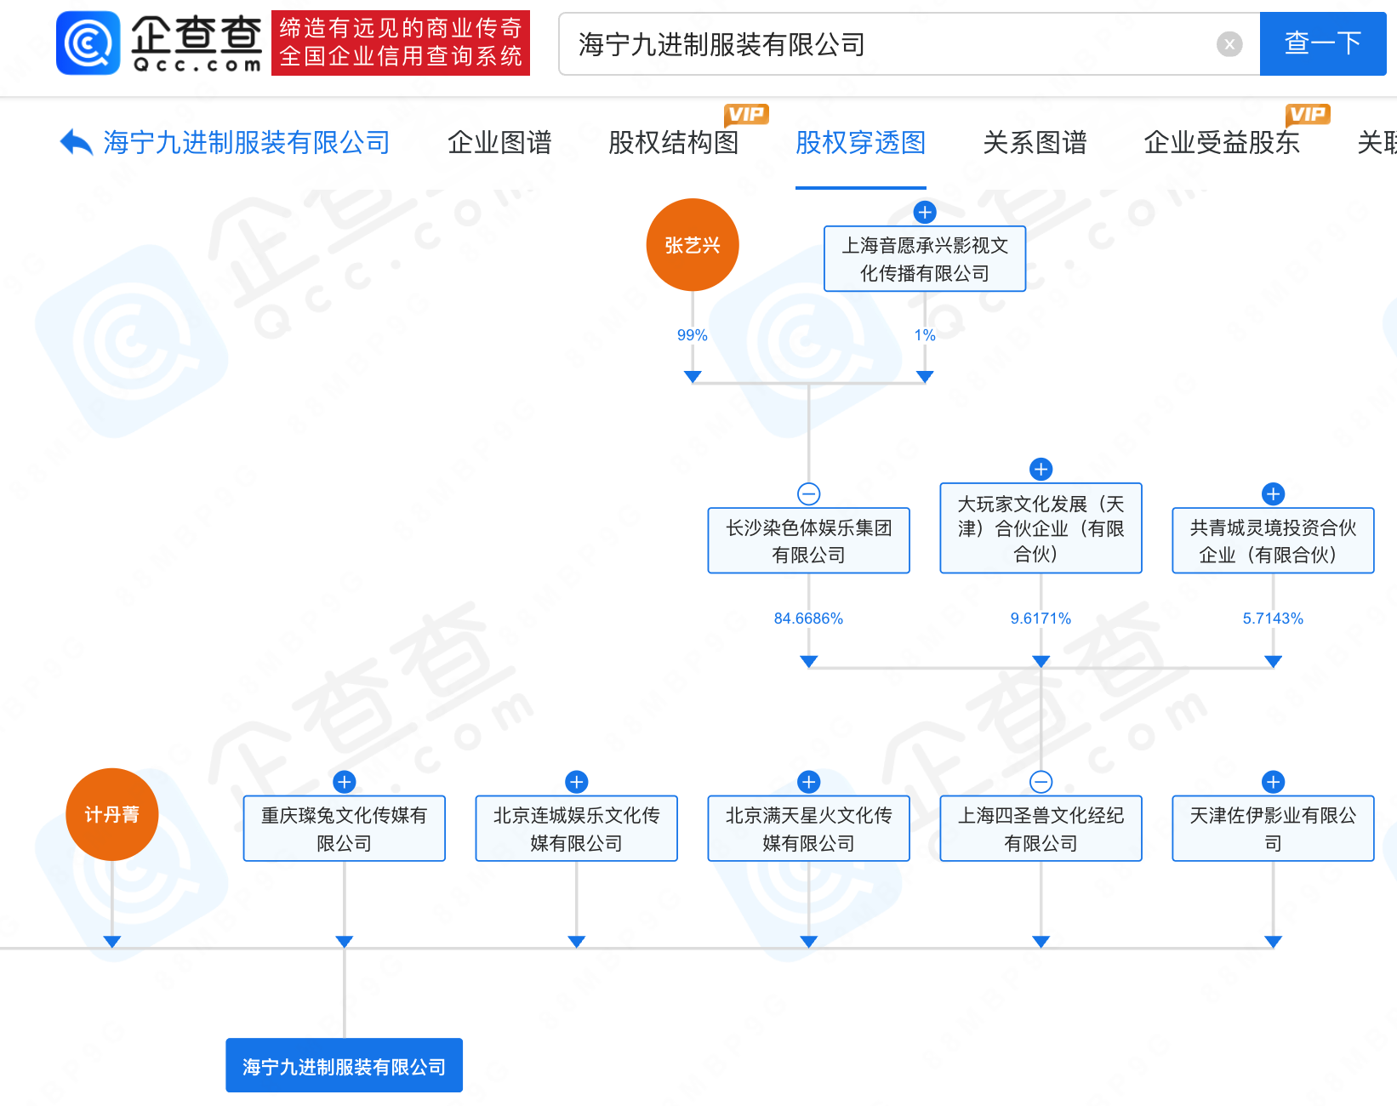The width and height of the screenshot is (1397, 1106).
Task: Select the 股权穿透图 tab
Action: tap(860, 142)
